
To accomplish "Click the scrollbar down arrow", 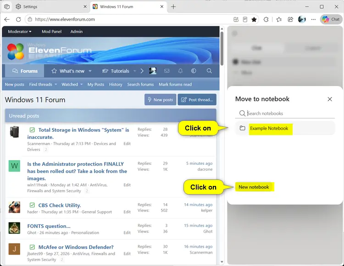I will click(222, 262).
